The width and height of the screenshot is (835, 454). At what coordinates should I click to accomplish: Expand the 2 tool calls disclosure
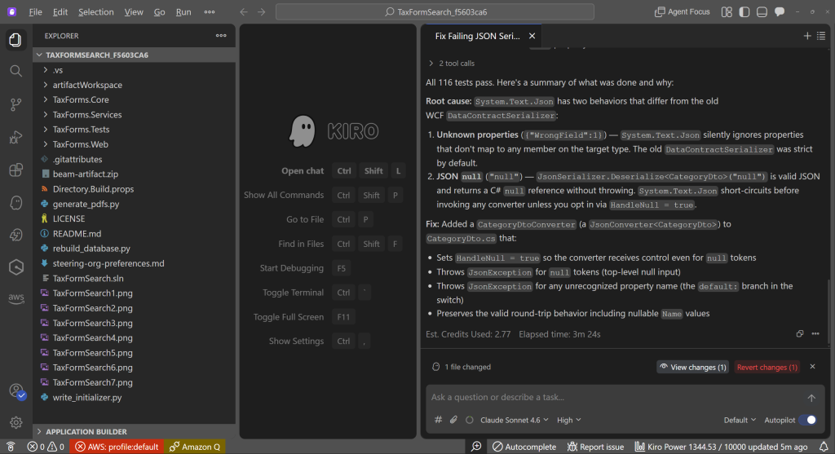click(x=452, y=64)
